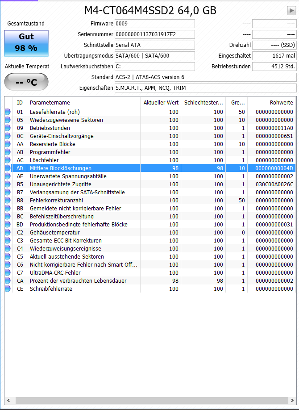The image size is (299, 410).
Task: Click the ID column header
Action: [x=20, y=103]
